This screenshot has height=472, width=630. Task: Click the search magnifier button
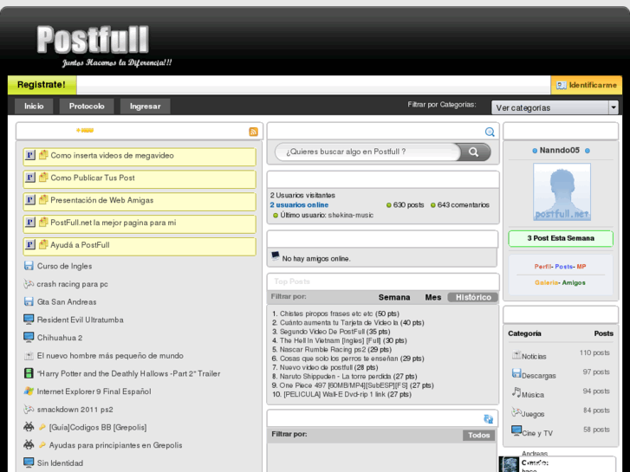[x=474, y=152]
